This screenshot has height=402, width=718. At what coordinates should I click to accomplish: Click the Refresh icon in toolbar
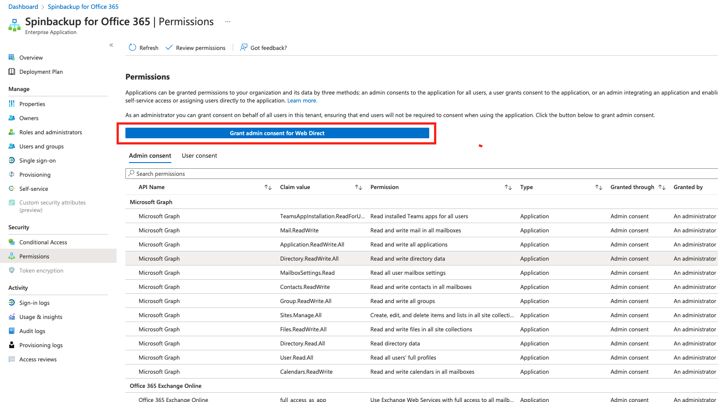click(x=132, y=48)
